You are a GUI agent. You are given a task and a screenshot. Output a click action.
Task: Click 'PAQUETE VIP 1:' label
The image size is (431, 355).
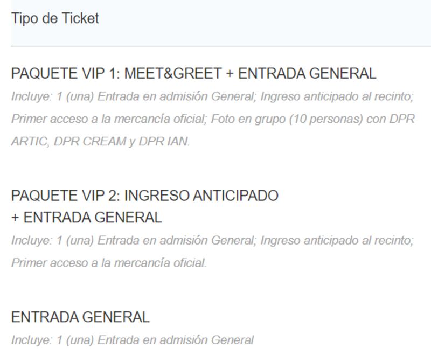click(66, 74)
